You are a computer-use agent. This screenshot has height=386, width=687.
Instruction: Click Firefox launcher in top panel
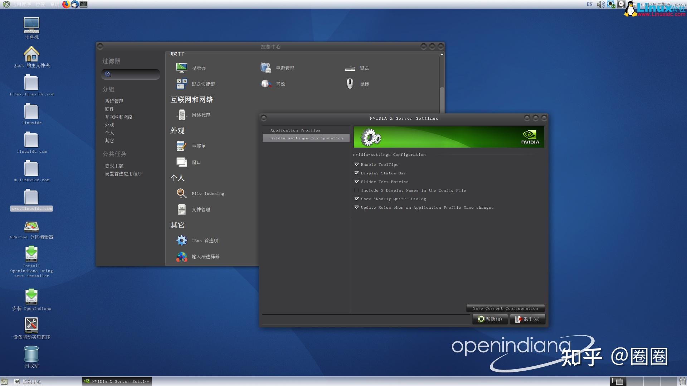(66, 4)
